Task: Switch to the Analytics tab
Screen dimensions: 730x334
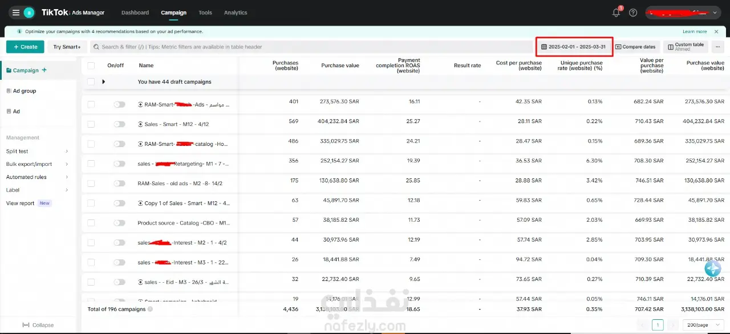Action: pyautogui.click(x=236, y=13)
